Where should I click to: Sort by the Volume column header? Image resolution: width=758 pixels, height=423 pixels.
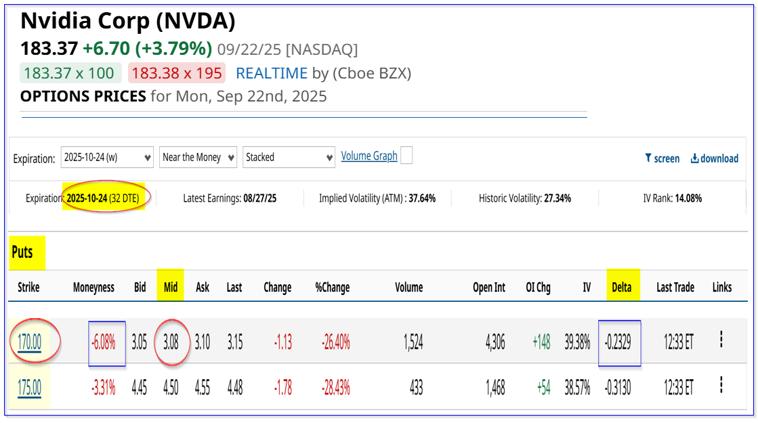(409, 288)
